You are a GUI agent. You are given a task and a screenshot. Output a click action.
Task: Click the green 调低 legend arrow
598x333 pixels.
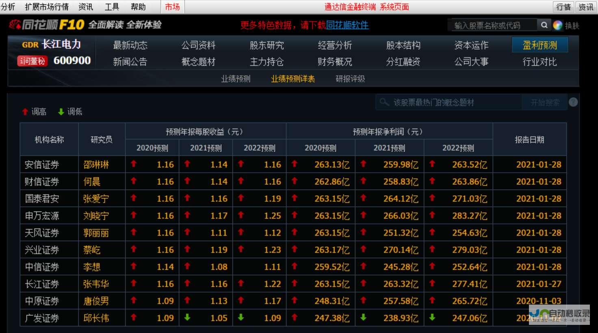(61, 112)
